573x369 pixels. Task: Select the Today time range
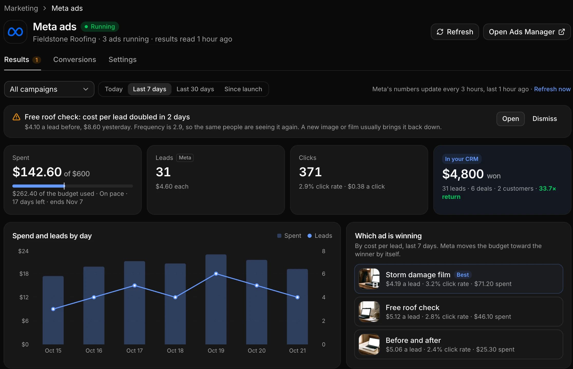tap(114, 89)
